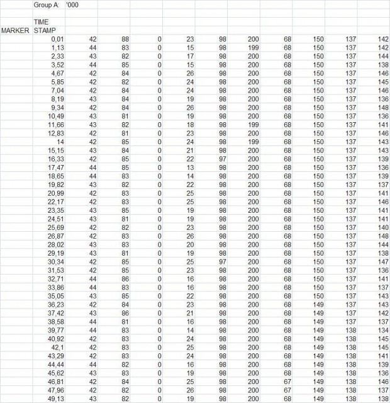Select the time stamp cell 11,66
The height and width of the screenshot is (403, 390).
tap(49, 125)
